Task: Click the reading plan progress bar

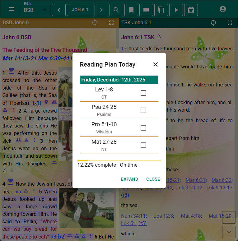Action: click(119, 161)
